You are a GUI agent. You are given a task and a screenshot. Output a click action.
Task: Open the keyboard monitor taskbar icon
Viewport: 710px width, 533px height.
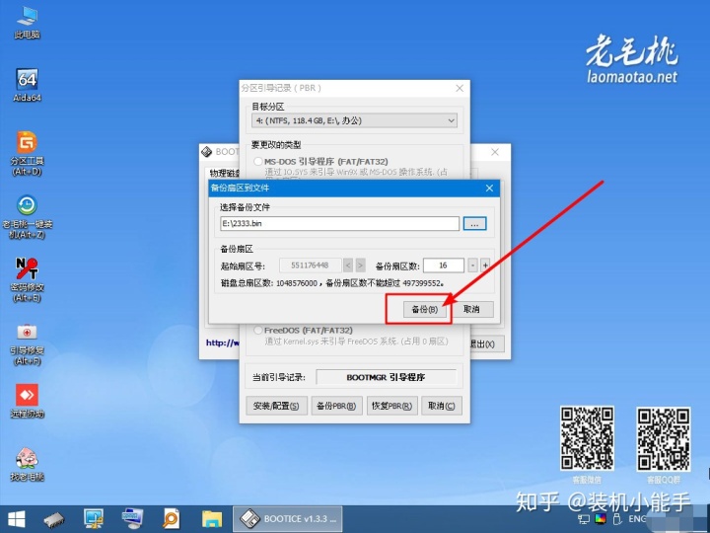click(x=133, y=519)
